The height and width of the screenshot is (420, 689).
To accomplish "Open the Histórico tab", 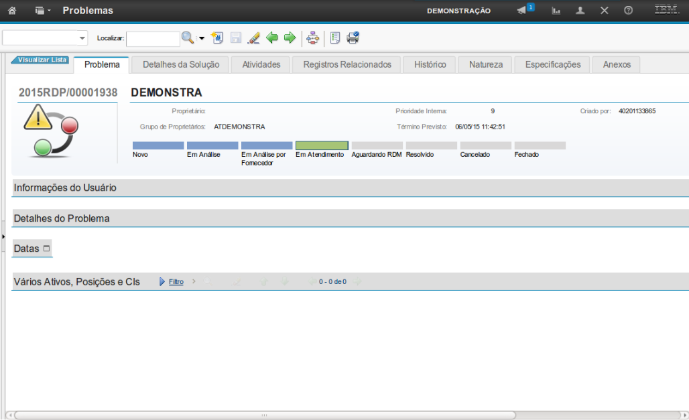I will pos(430,64).
